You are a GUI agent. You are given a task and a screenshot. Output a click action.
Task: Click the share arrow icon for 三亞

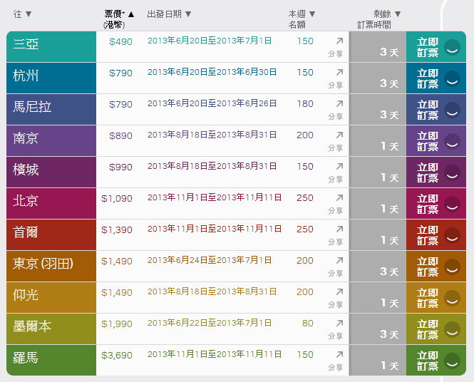[339, 41]
